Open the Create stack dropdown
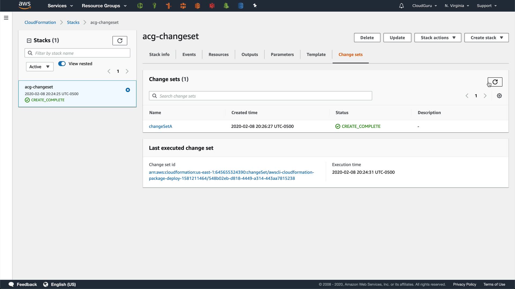Viewport: 515px width, 289px height. (486, 38)
